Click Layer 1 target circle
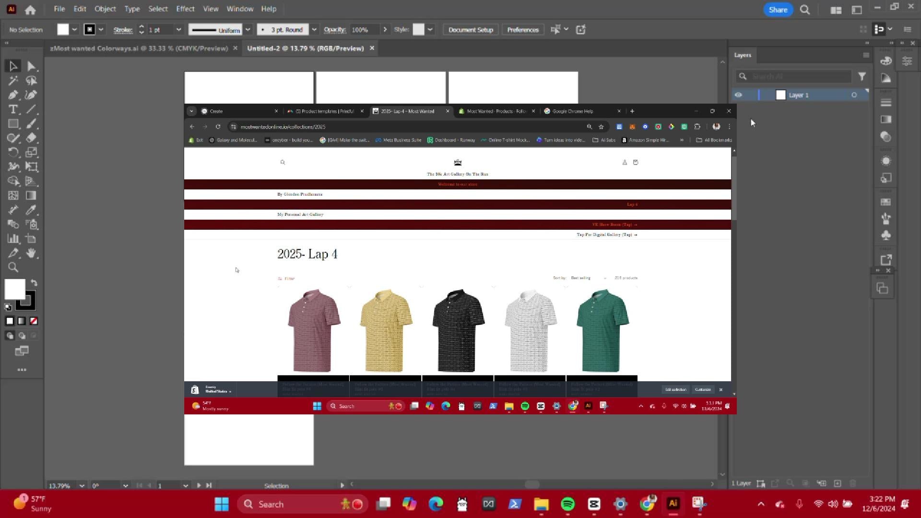Screen dimensions: 921x518 tap(854, 95)
